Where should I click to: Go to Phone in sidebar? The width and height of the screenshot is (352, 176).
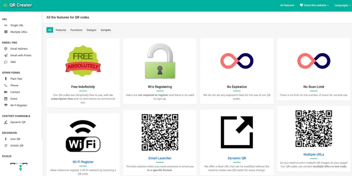[15, 85]
